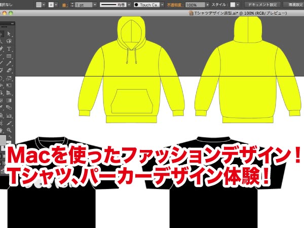Select the Pencil tool

pos(9,63)
